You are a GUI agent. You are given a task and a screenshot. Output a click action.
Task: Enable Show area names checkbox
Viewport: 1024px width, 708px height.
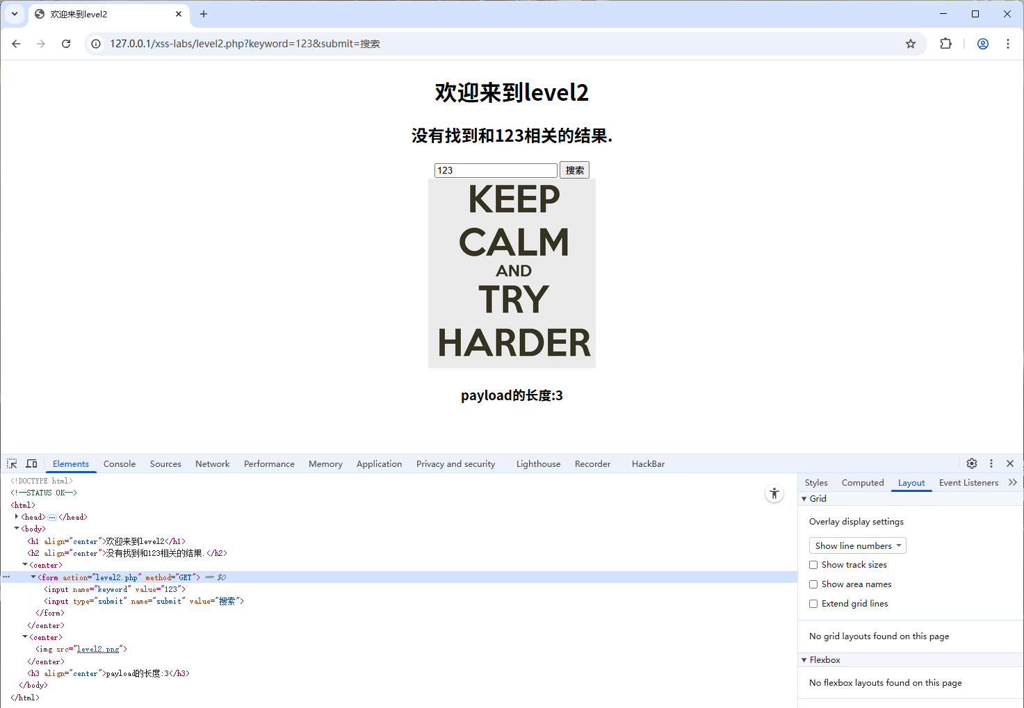(x=813, y=584)
